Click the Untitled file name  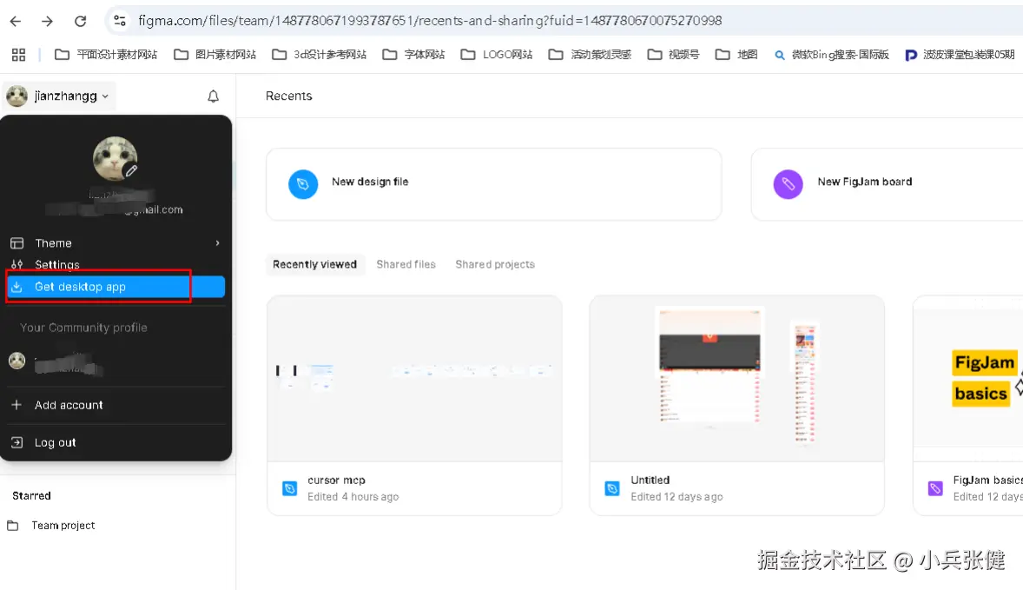tap(650, 481)
